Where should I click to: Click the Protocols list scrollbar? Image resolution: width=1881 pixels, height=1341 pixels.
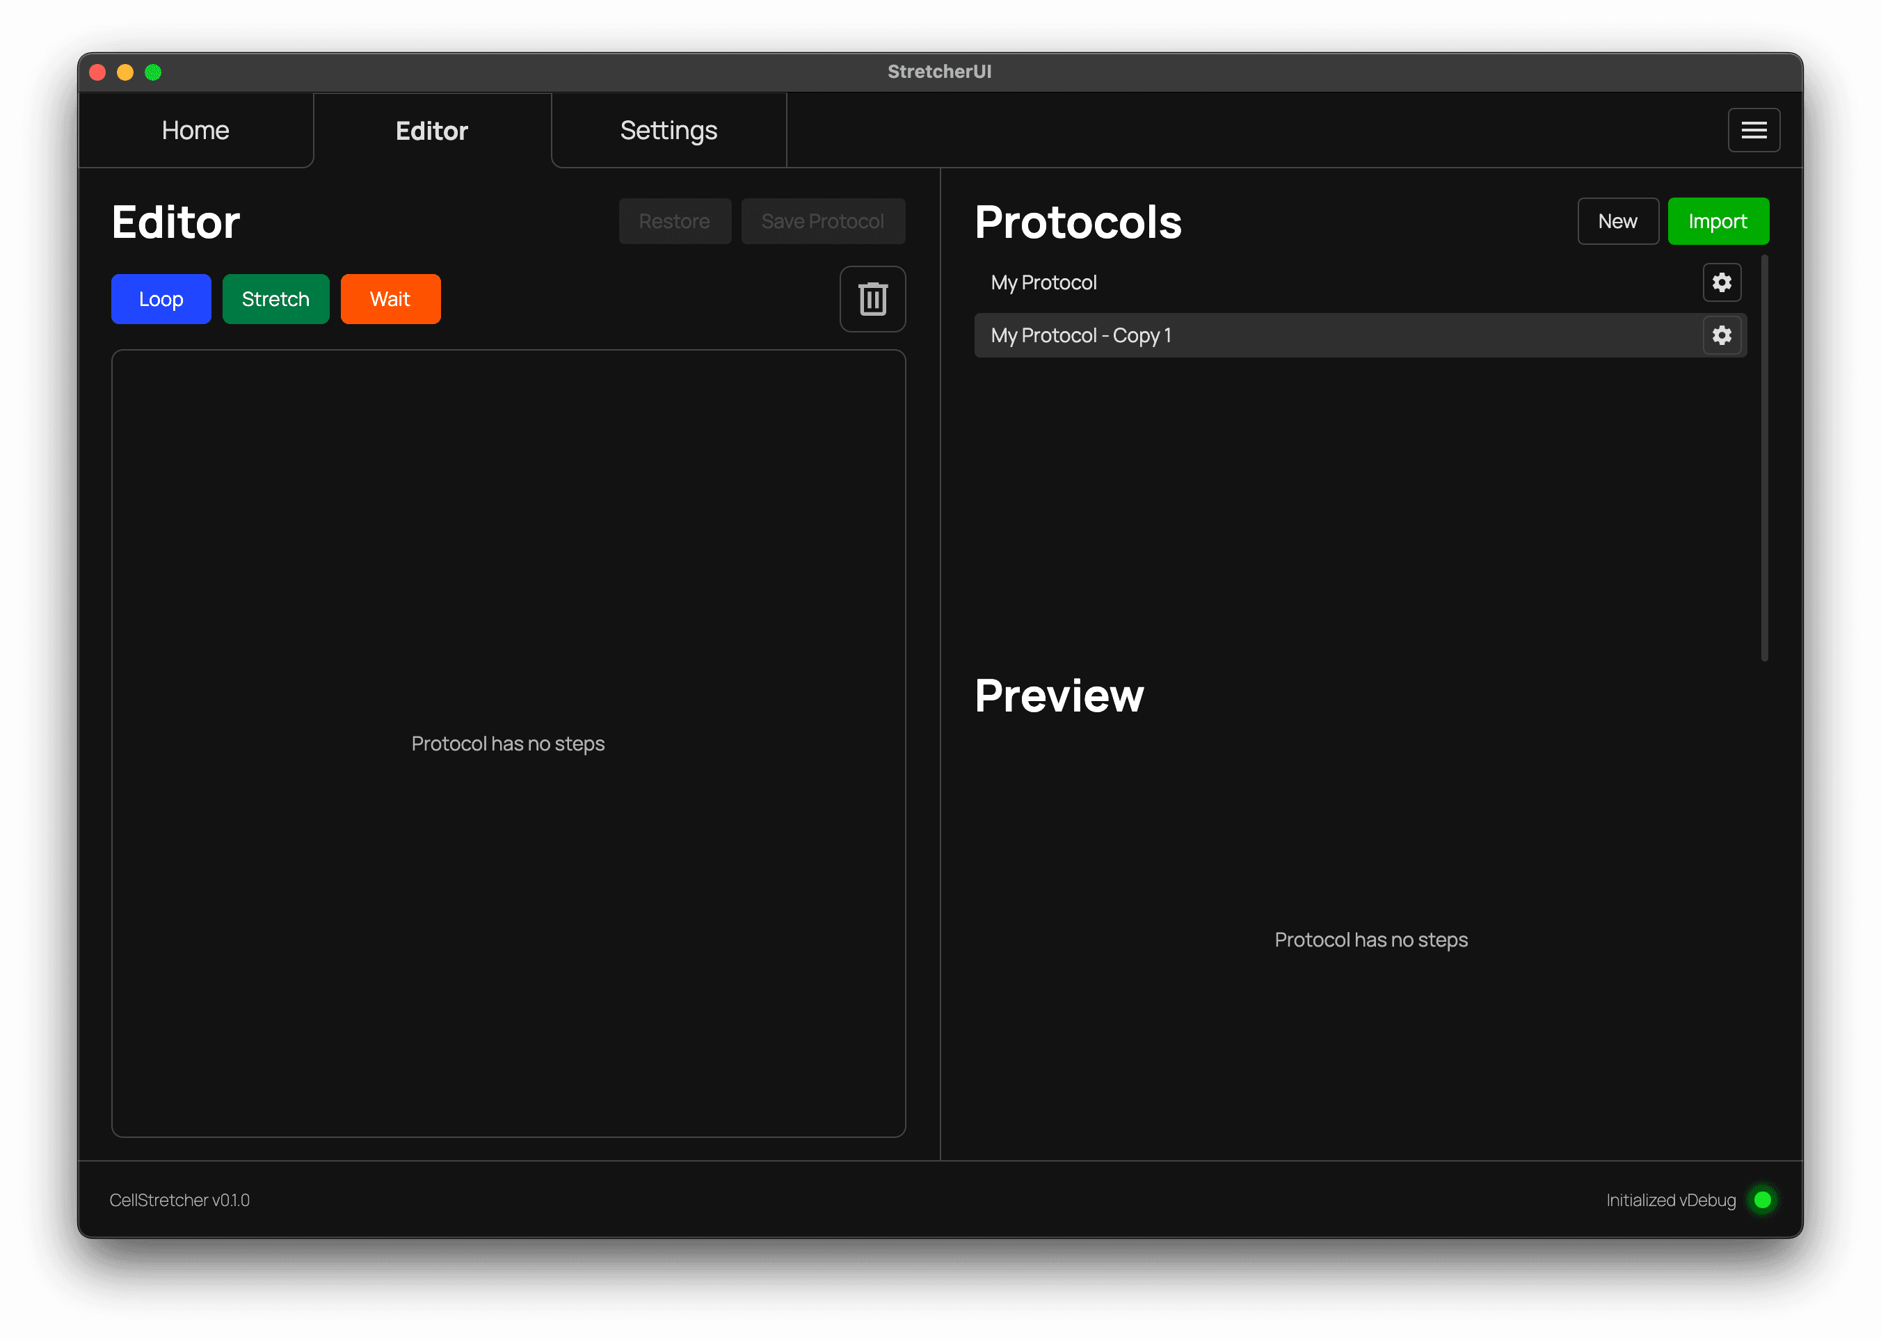coord(1763,458)
